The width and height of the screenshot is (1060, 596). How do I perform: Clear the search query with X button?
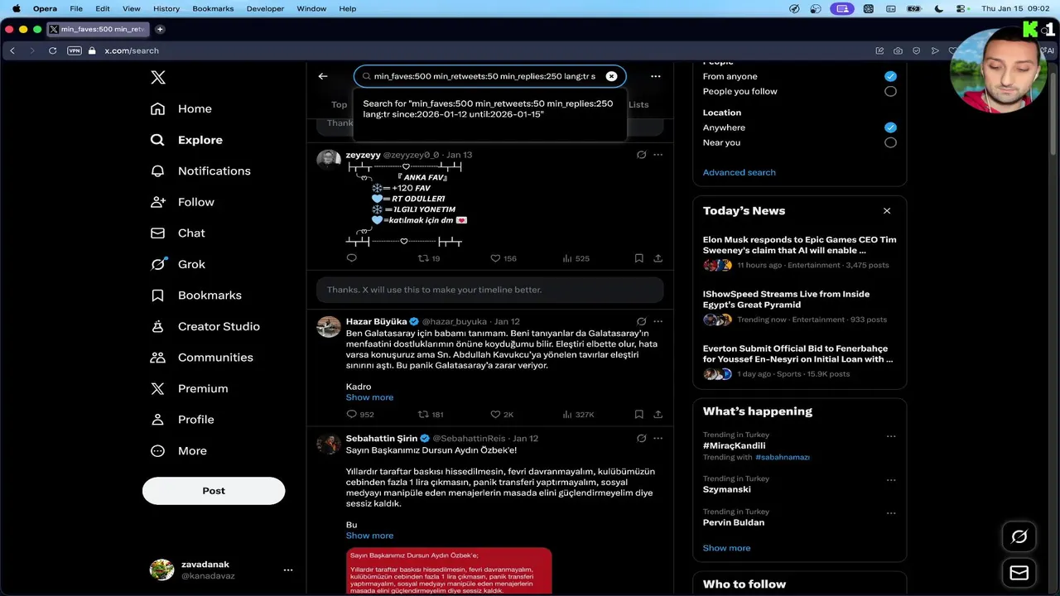click(x=611, y=76)
